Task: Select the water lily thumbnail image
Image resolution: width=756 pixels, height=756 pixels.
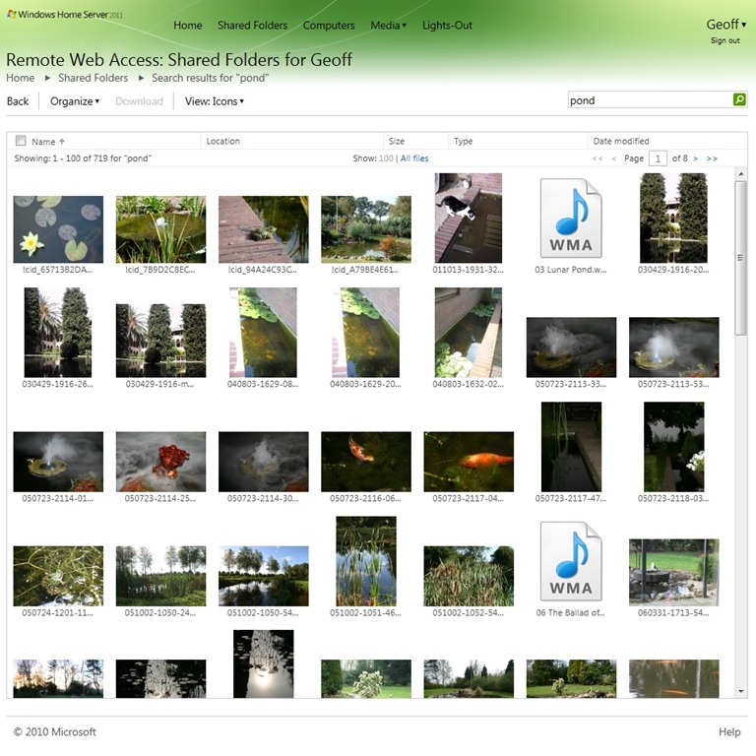Action: coord(58,228)
